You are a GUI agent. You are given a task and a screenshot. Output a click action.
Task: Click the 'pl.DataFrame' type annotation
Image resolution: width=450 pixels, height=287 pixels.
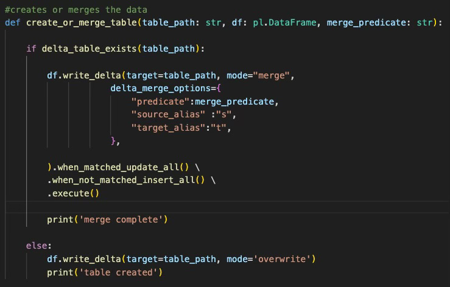[284, 22]
